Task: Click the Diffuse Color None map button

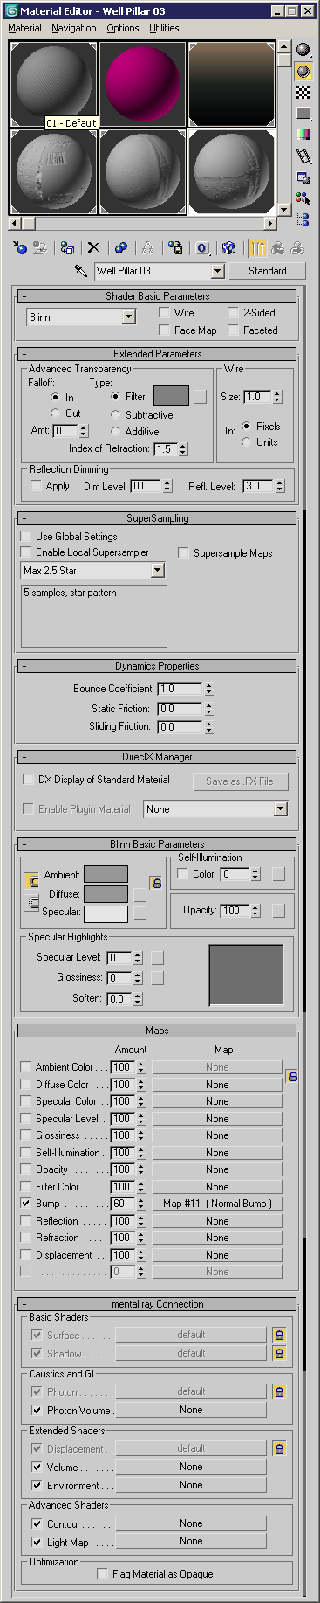Action: tap(217, 1085)
